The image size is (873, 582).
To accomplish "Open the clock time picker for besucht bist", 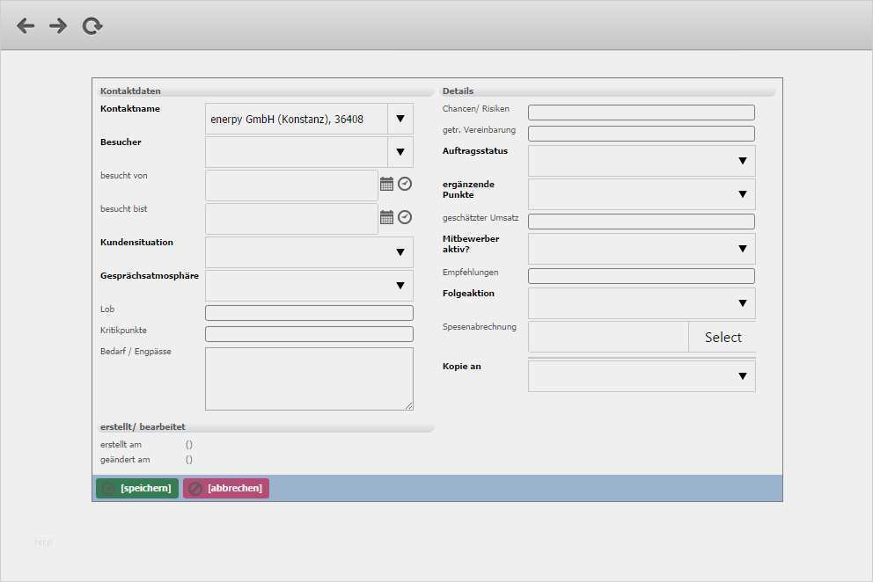I will [405, 217].
